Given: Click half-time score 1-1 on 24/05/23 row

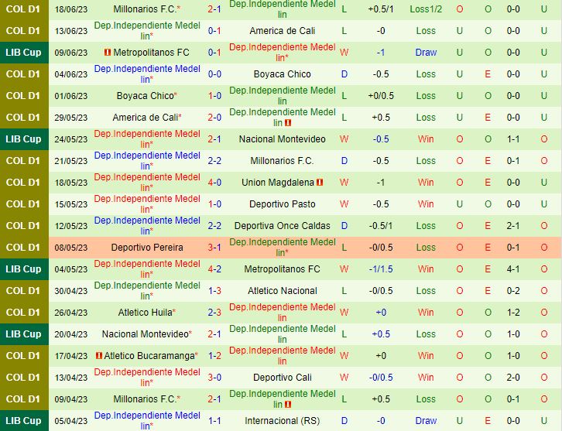Looking at the screenshot, I should tap(513, 139).
